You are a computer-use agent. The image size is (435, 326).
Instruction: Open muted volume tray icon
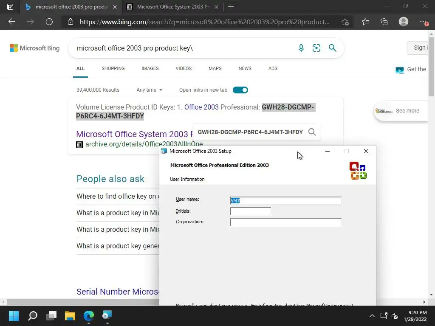click(x=395, y=316)
